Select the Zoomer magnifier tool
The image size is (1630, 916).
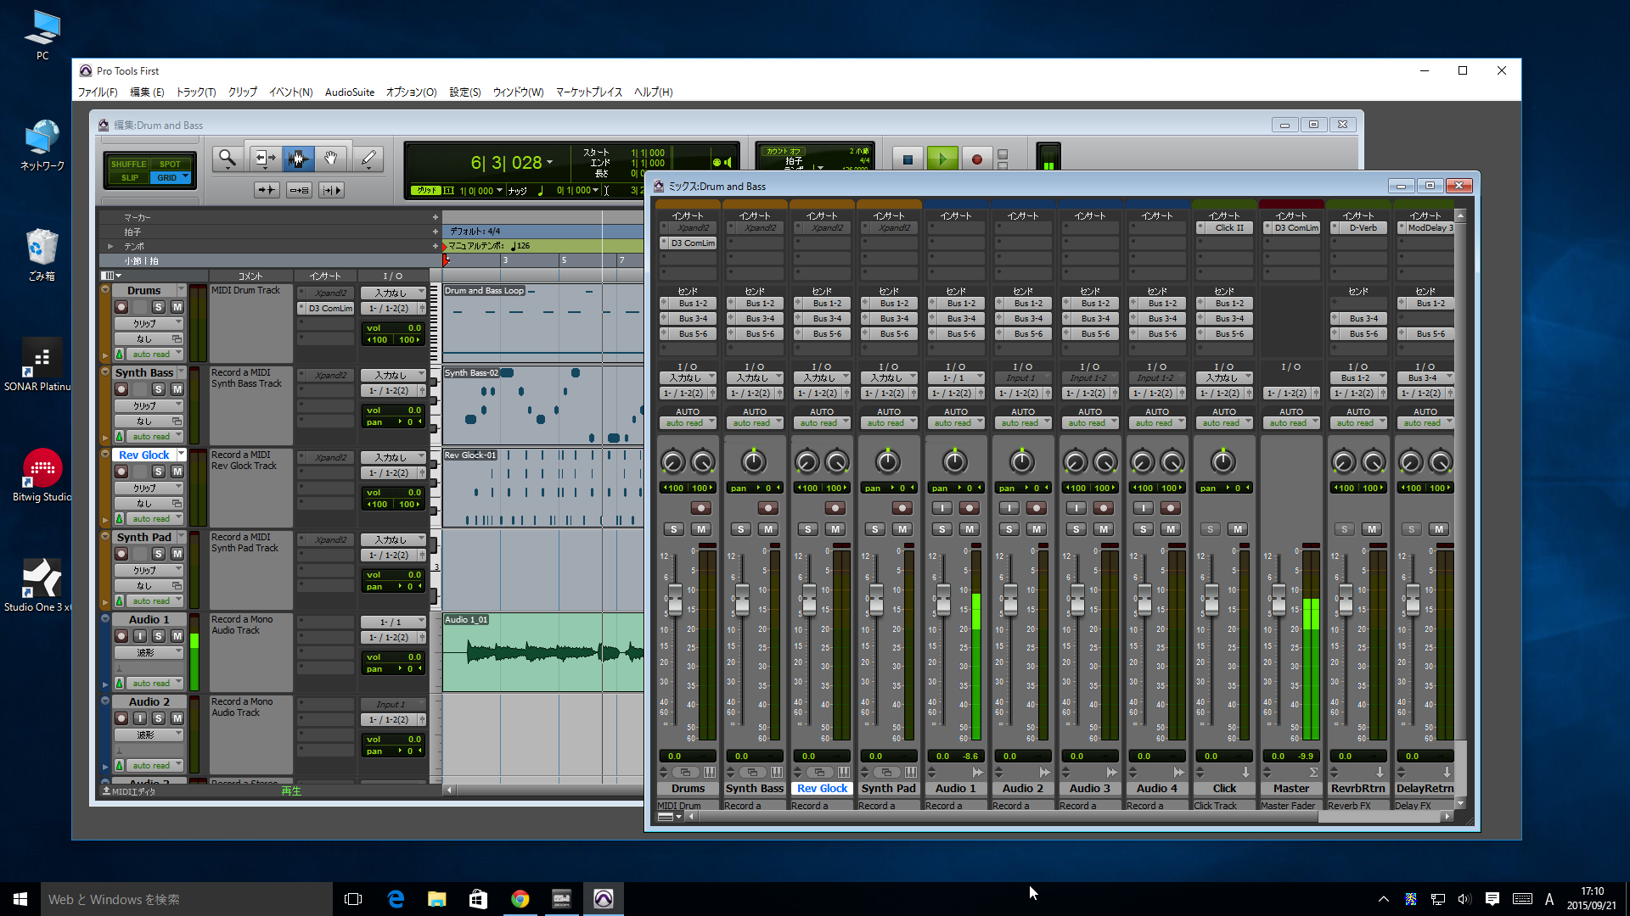click(x=227, y=159)
